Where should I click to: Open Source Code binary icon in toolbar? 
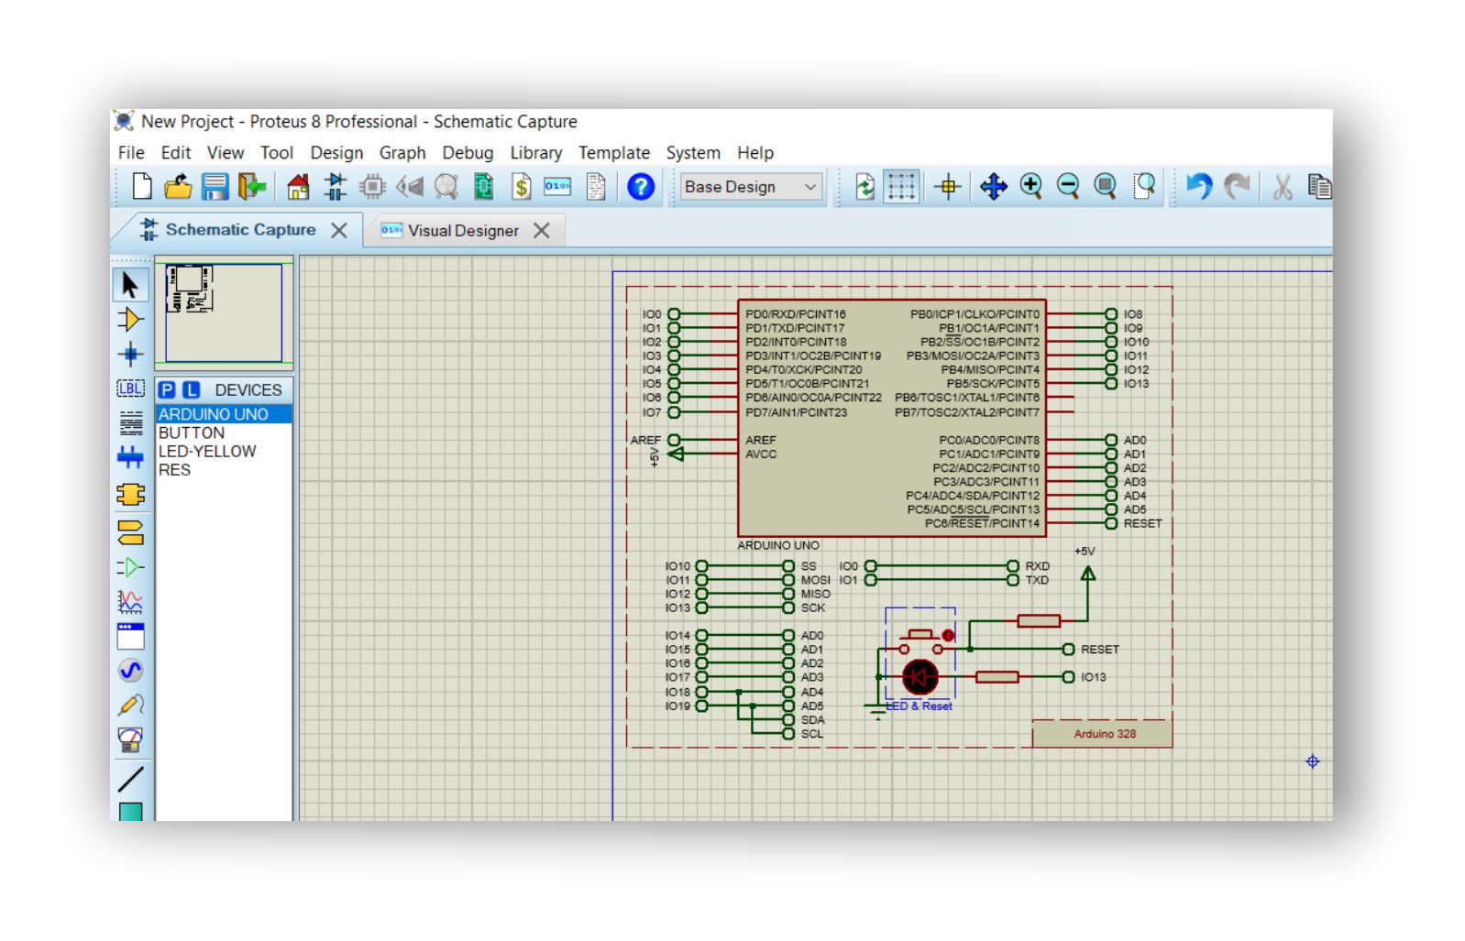(557, 187)
